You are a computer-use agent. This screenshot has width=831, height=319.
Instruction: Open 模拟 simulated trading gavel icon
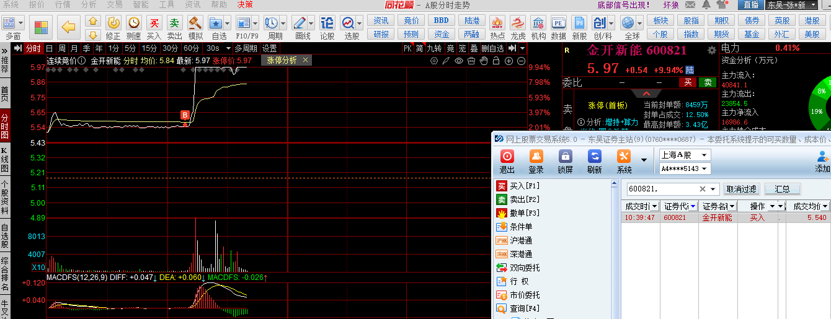click(x=195, y=23)
